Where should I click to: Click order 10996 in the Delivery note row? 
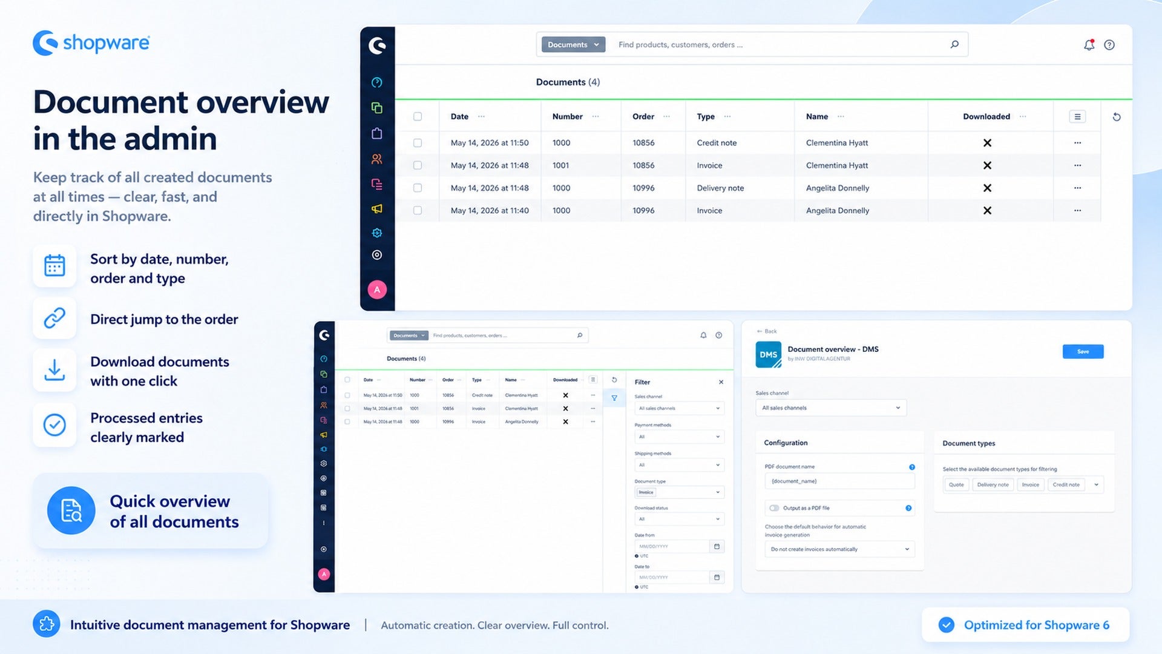click(643, 188)
